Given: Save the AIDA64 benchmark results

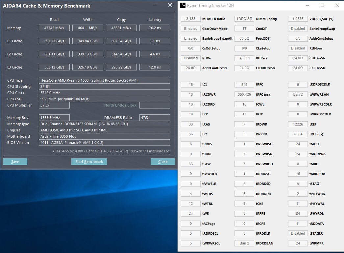Looking at the screenshot, I should tap(15, 162).
